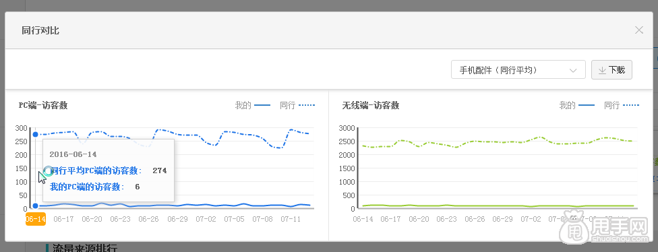Click the 274 data point on PC chart

(35, 134)
